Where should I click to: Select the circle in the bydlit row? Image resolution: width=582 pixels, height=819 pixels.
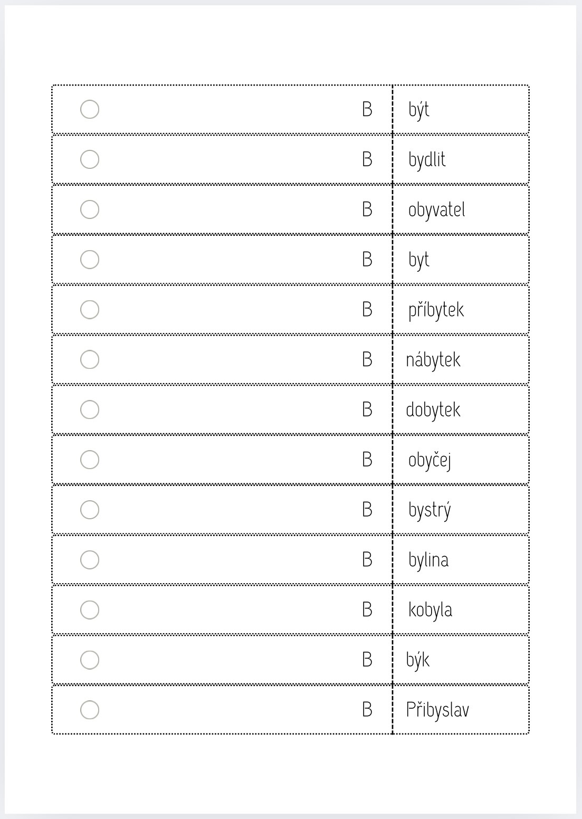(x=90, y=159)
